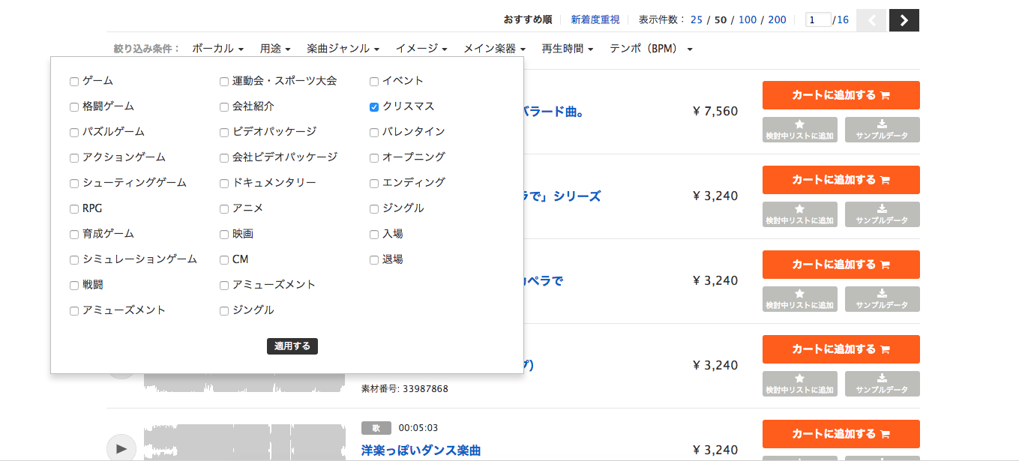Add 洋楽っぽいダンス楽曲 to cart
Image resolution: width=1019 pixels, height=461 pixels.
click(x=841, y=434)
